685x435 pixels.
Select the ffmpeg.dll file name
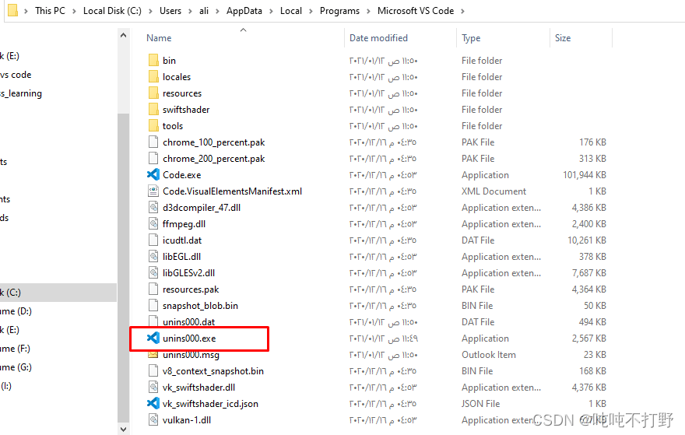click(x=184, y=224)
